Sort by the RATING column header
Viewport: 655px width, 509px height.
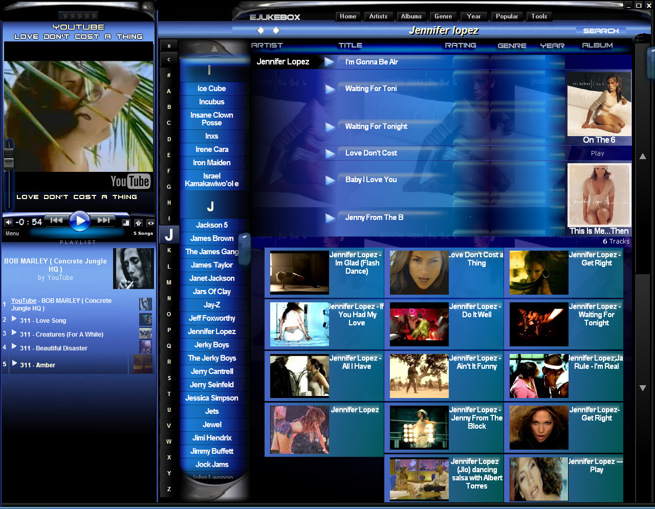click(460, 46)
